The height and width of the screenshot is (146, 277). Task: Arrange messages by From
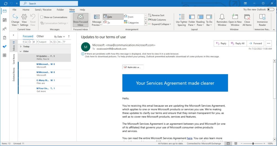point(134,17)
